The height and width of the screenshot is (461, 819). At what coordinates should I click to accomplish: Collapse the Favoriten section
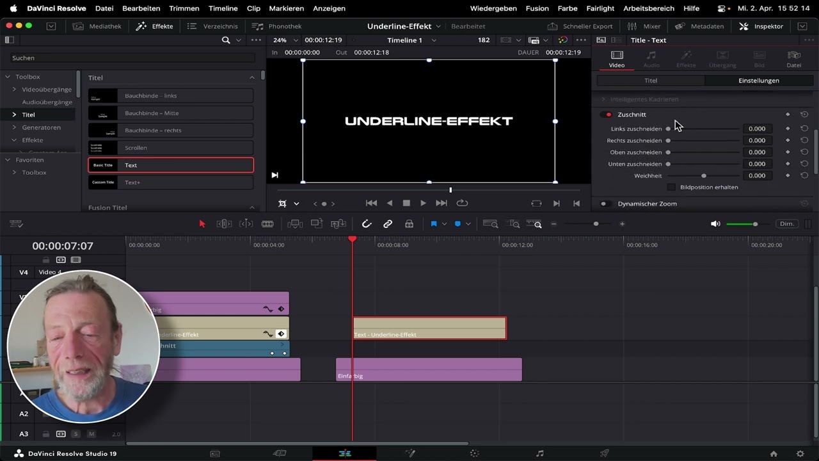(8, 160)
